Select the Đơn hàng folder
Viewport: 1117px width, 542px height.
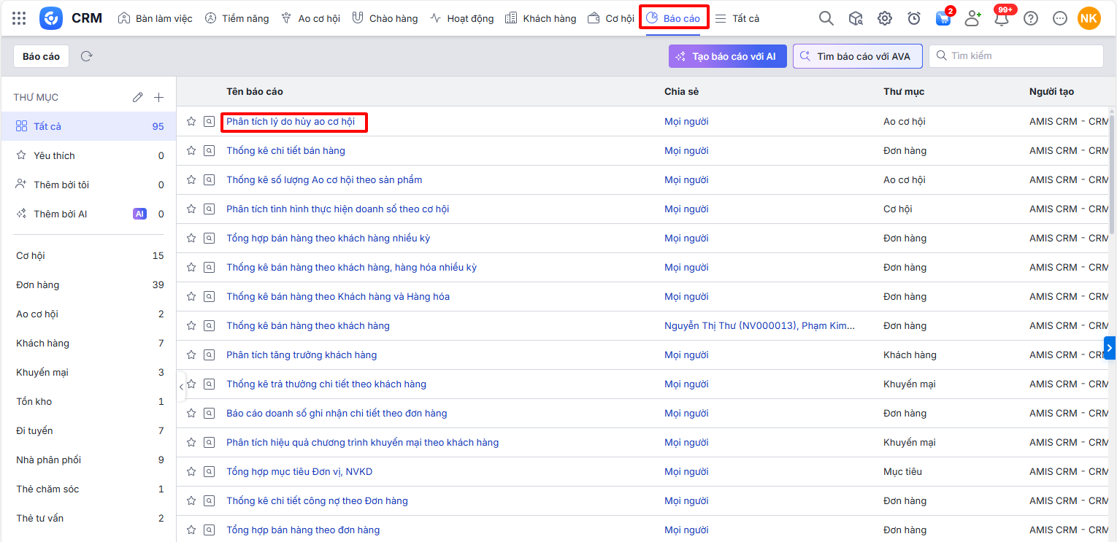[38, 285]
